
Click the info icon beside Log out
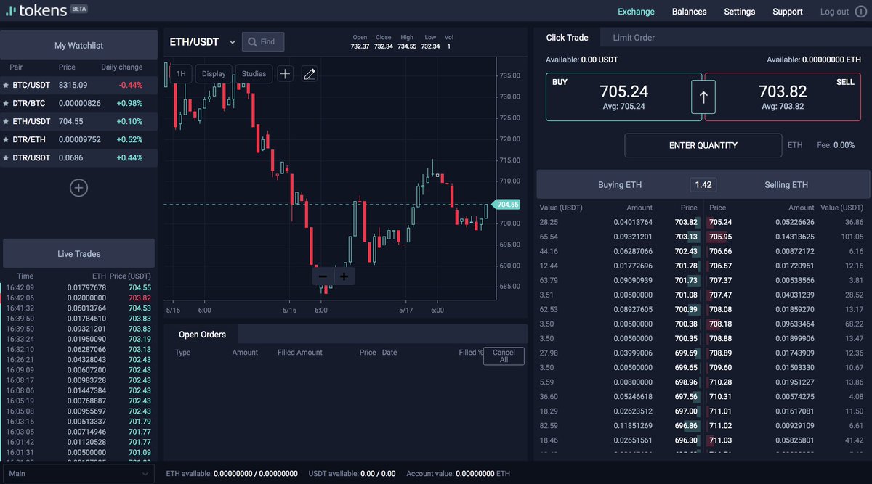(862, 12)
